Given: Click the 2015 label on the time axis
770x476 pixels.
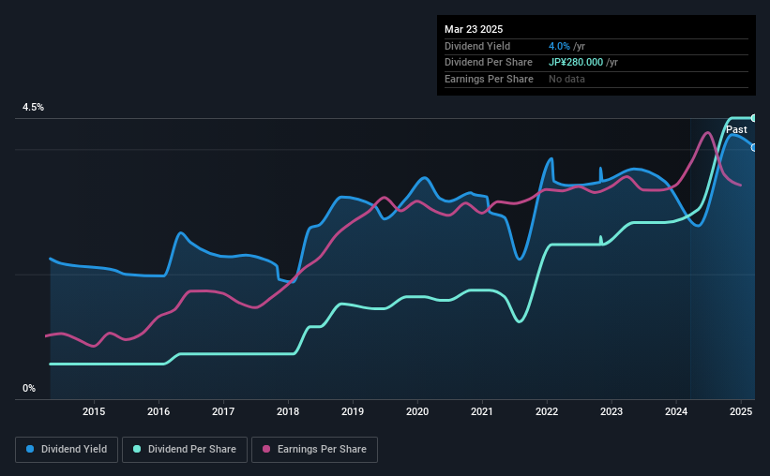Looking at the screenshot, I should coord(94,411).
